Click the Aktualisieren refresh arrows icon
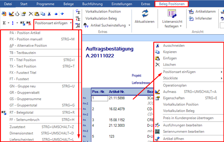 point(145,14)
